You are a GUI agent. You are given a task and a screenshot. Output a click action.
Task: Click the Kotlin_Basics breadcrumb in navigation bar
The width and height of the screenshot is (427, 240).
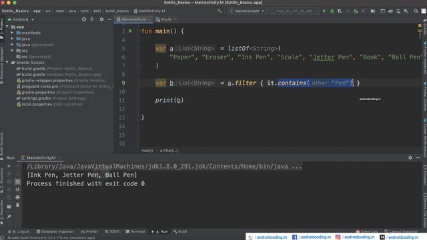(x=15, y=11)
